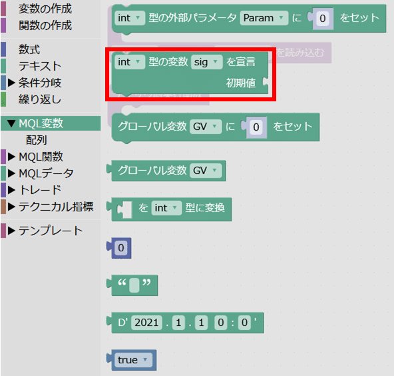Open int type dropdown in 外部パラメータ block
This screenshot has width=394, height=376.
click(x=130, y=18)
